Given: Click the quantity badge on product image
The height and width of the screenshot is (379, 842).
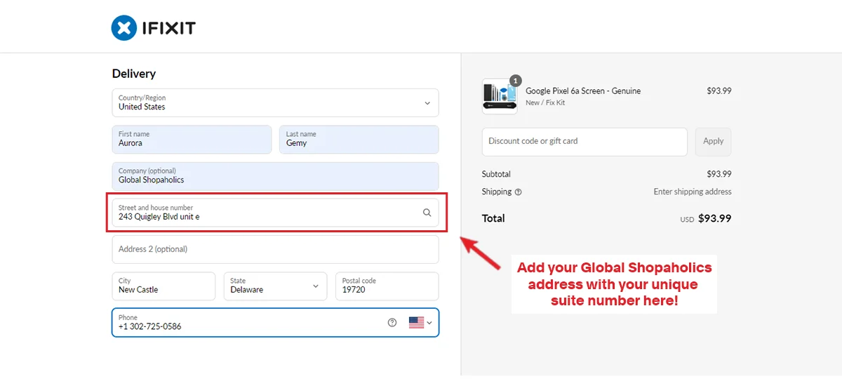Looking at the screenshot, I should tap(516, 81).
